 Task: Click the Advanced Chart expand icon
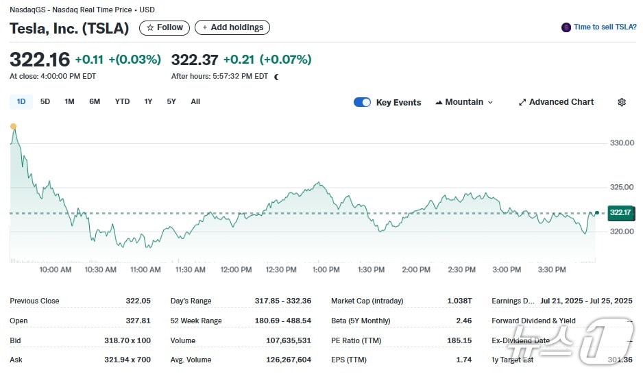coord(522,102)
